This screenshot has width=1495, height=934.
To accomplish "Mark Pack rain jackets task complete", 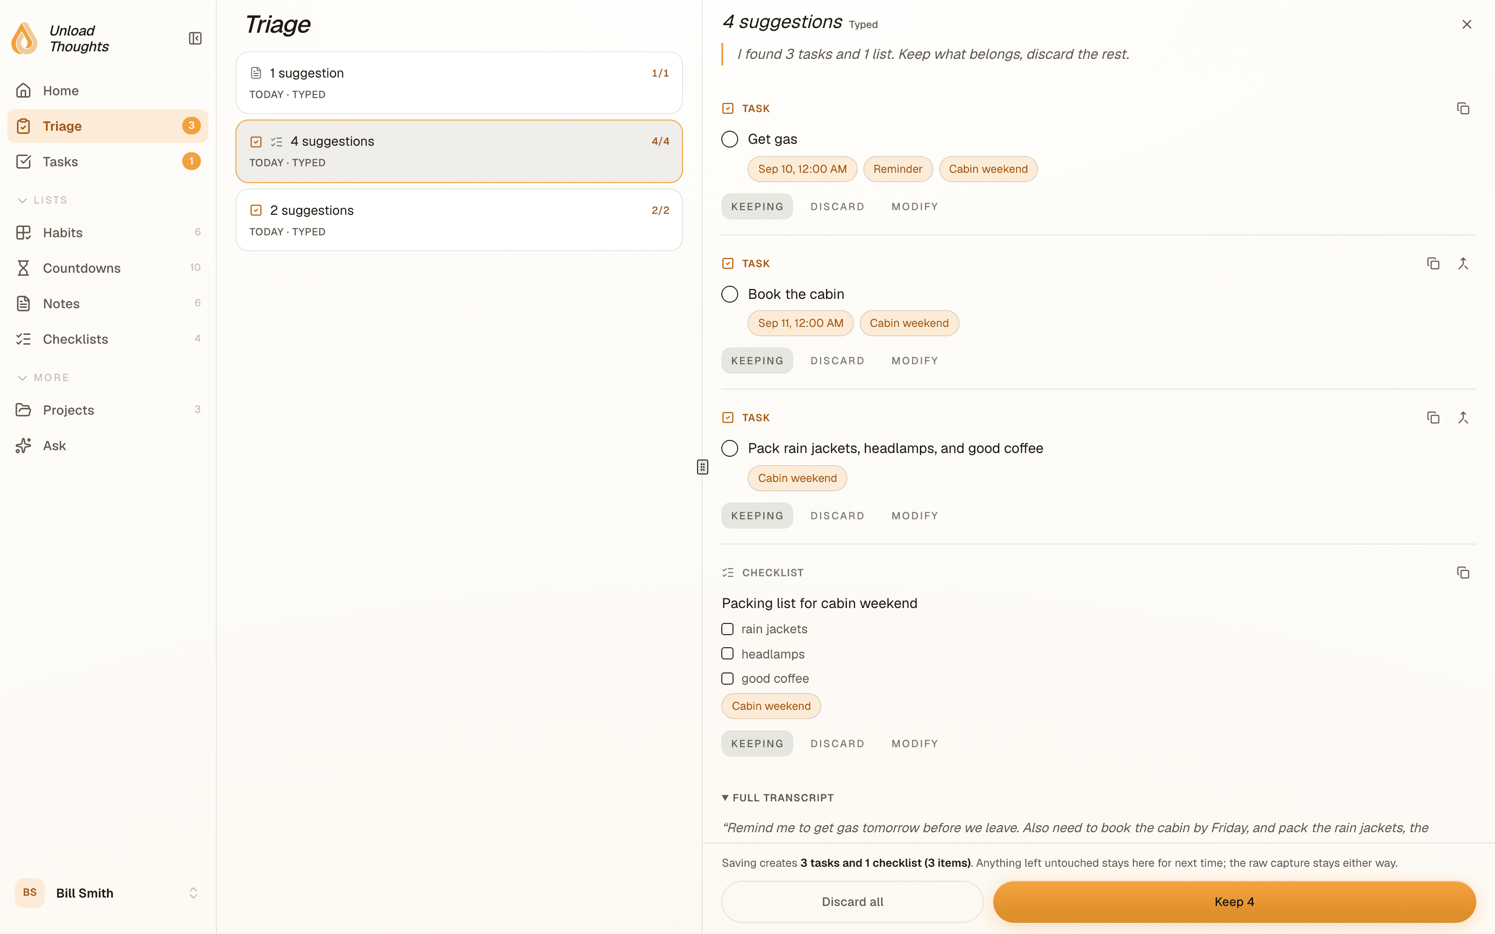I will click(730, 448).
